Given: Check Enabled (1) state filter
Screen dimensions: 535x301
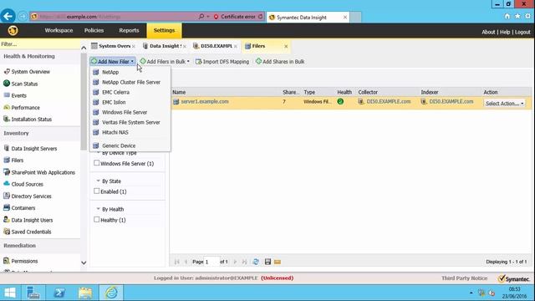Looking at the screenshot, I should tap(97, 191).
